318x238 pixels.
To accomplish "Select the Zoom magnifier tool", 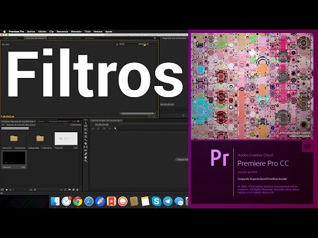I will (x=85, y=161).
